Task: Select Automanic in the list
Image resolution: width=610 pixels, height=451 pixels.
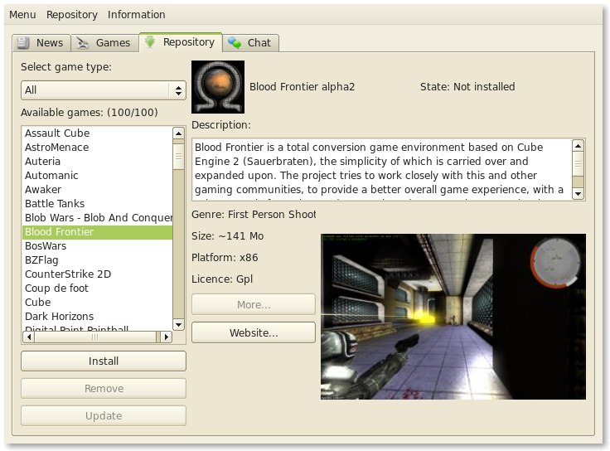Action: coord(97,176)
